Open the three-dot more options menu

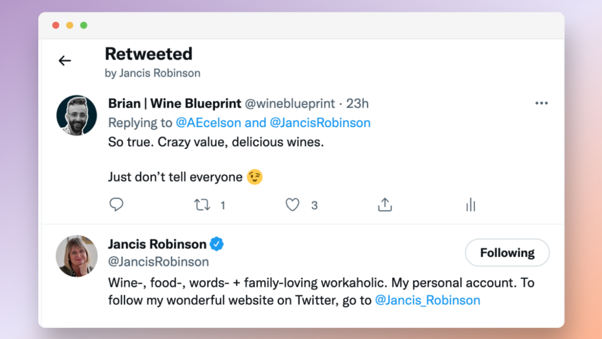(x=541, y=103)
